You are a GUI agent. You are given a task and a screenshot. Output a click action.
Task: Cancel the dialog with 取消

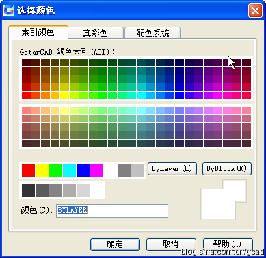[x=171, y=244]
